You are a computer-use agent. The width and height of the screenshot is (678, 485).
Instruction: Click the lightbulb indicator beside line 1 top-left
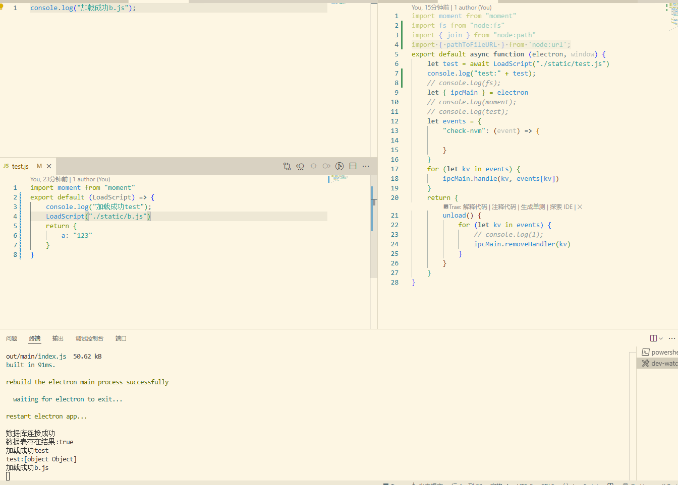coord(2,7)
